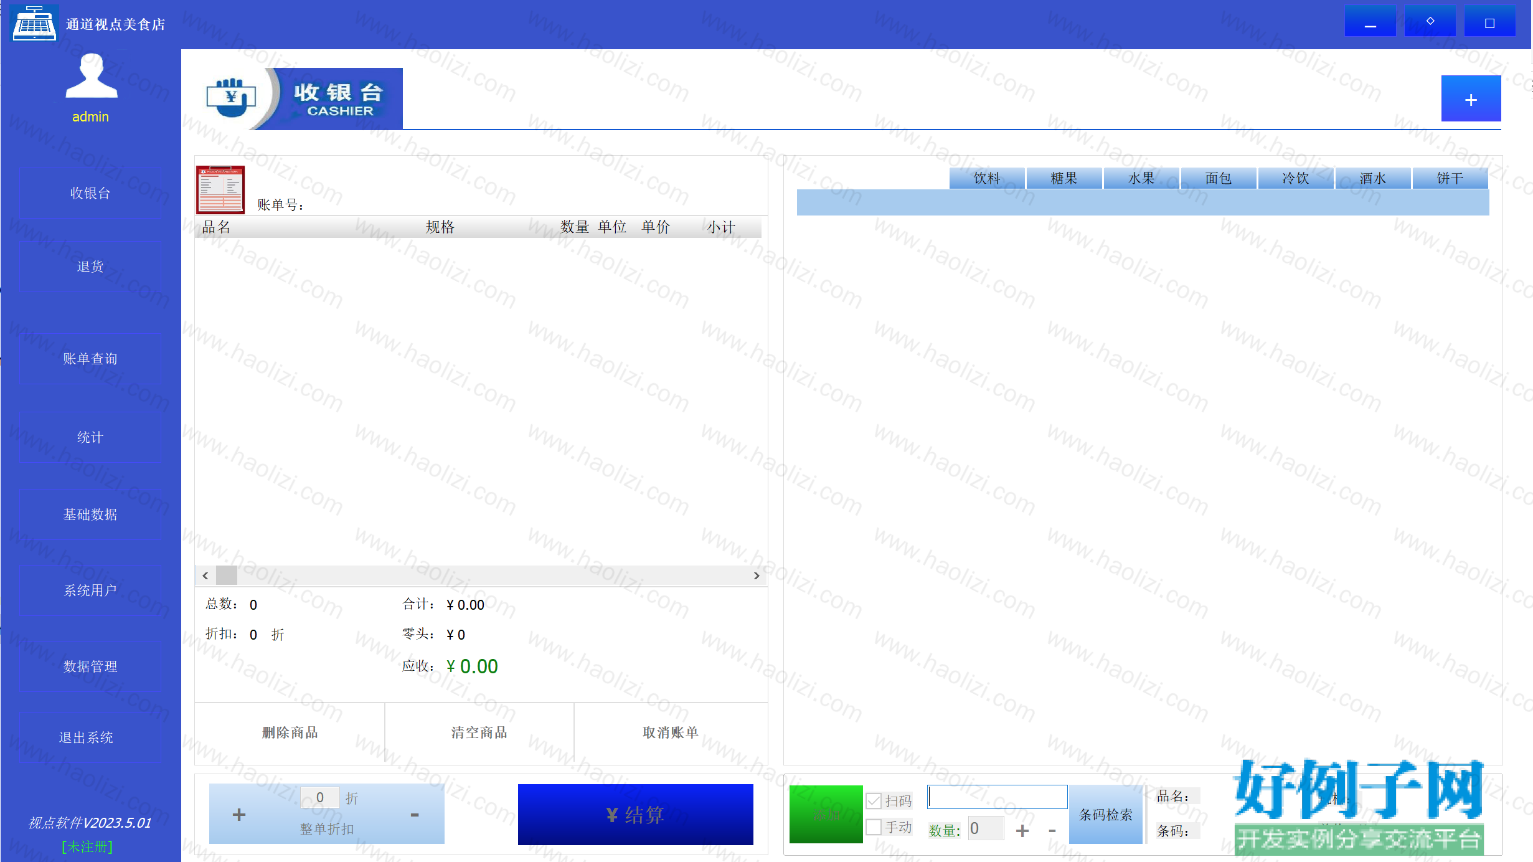Click the 合计 ¥ 0.00 value

click(465, 605)
